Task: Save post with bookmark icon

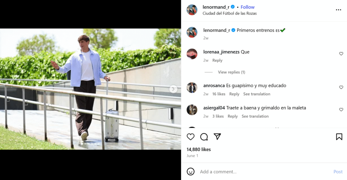Action: 339,137
